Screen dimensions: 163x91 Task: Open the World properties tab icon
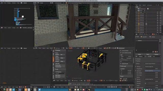(144, 34)
